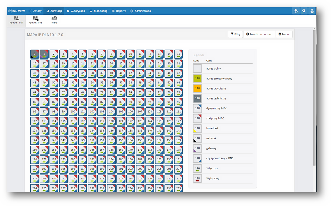Screen dimensions: 331x206
Task: Click the 'network' legend label
Action: click(211, 138)
